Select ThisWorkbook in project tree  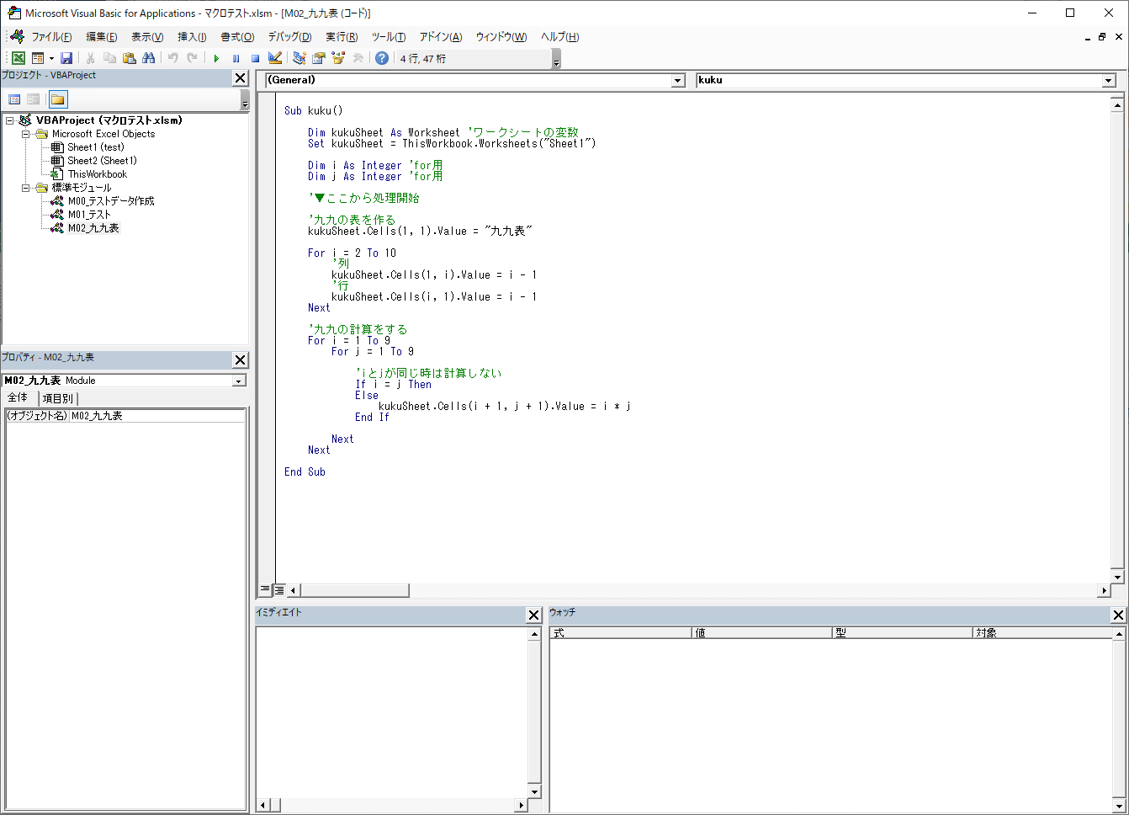(x=98, y=174)
